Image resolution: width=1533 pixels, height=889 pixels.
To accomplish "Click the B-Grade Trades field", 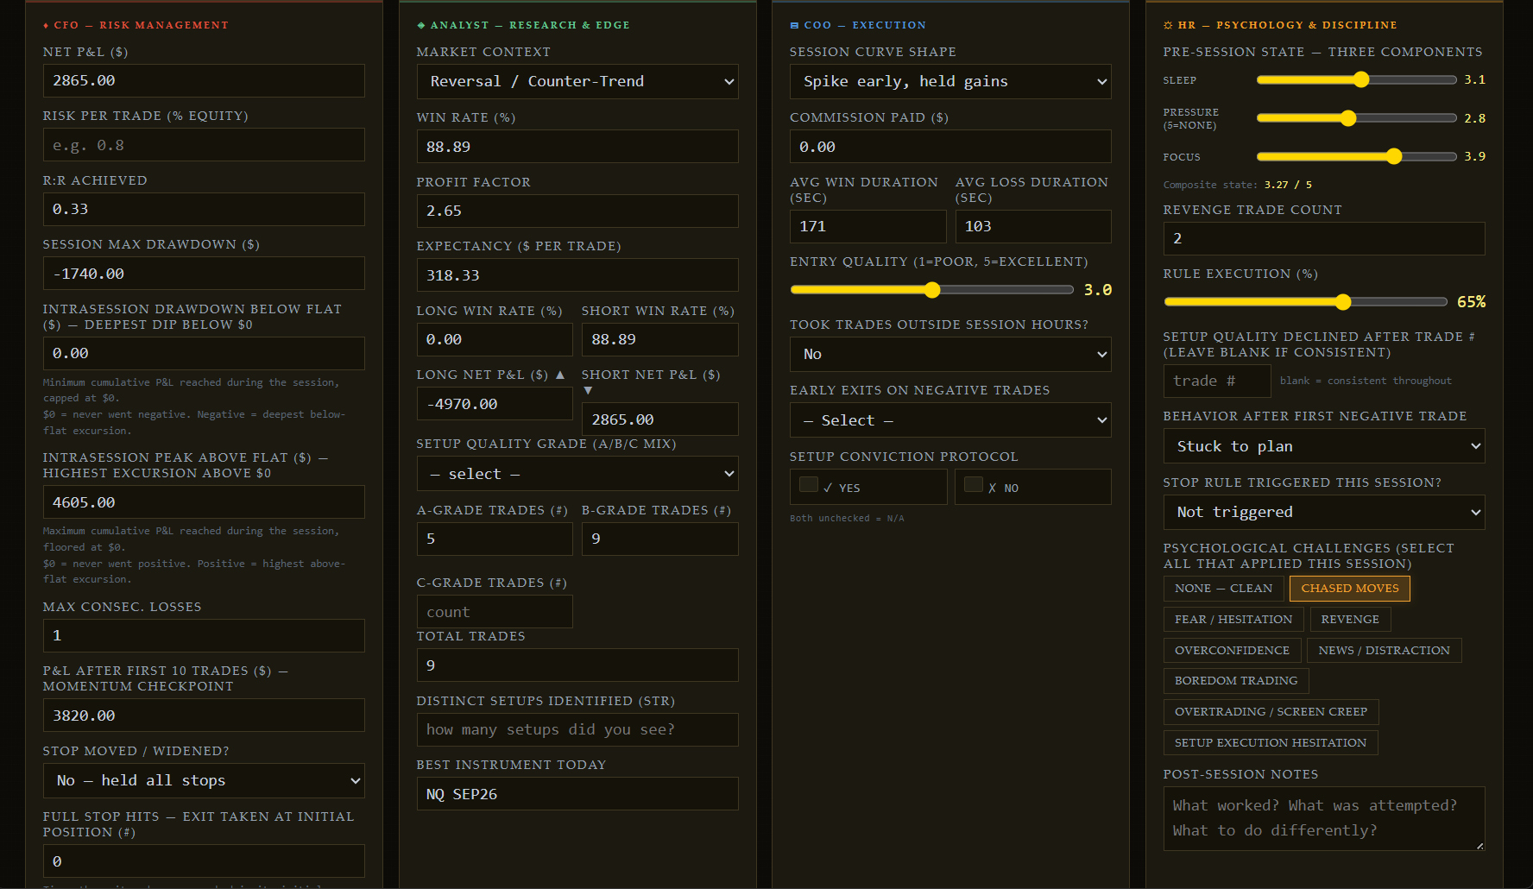I will coord(659,539).
